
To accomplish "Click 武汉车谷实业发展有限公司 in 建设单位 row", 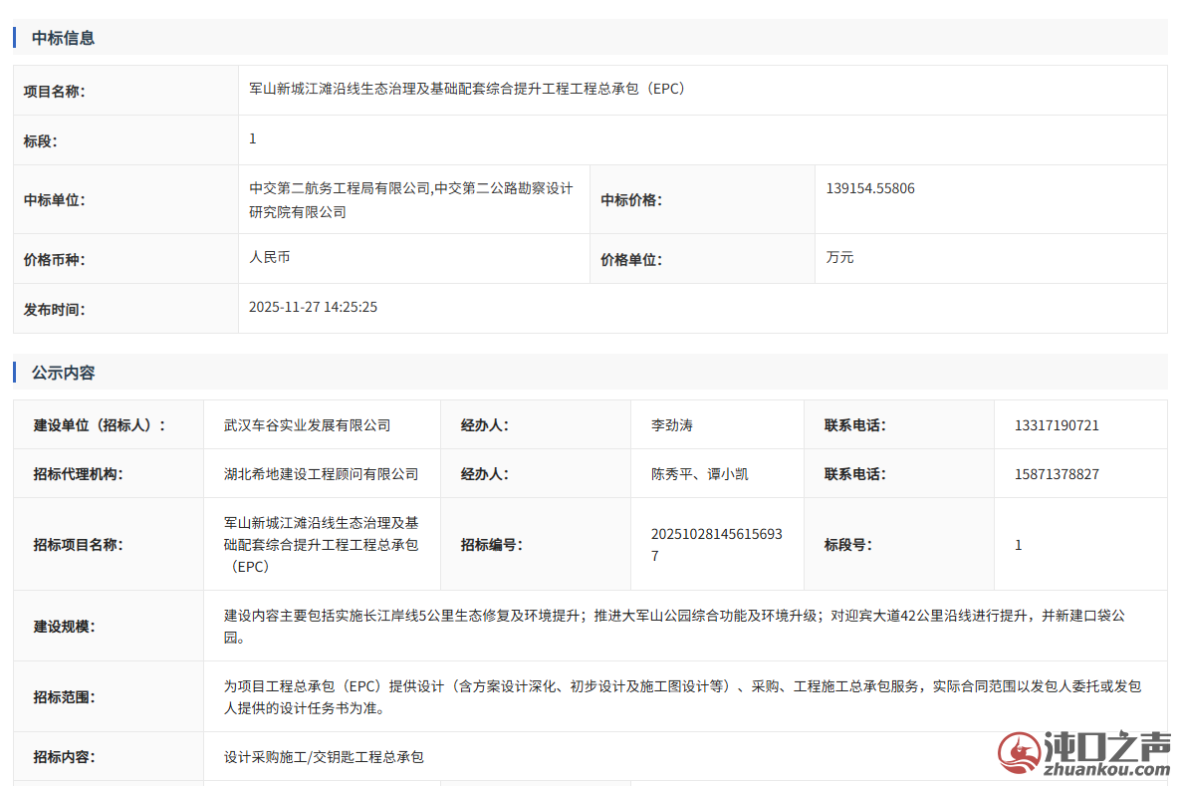I will [x=307, y=425].
